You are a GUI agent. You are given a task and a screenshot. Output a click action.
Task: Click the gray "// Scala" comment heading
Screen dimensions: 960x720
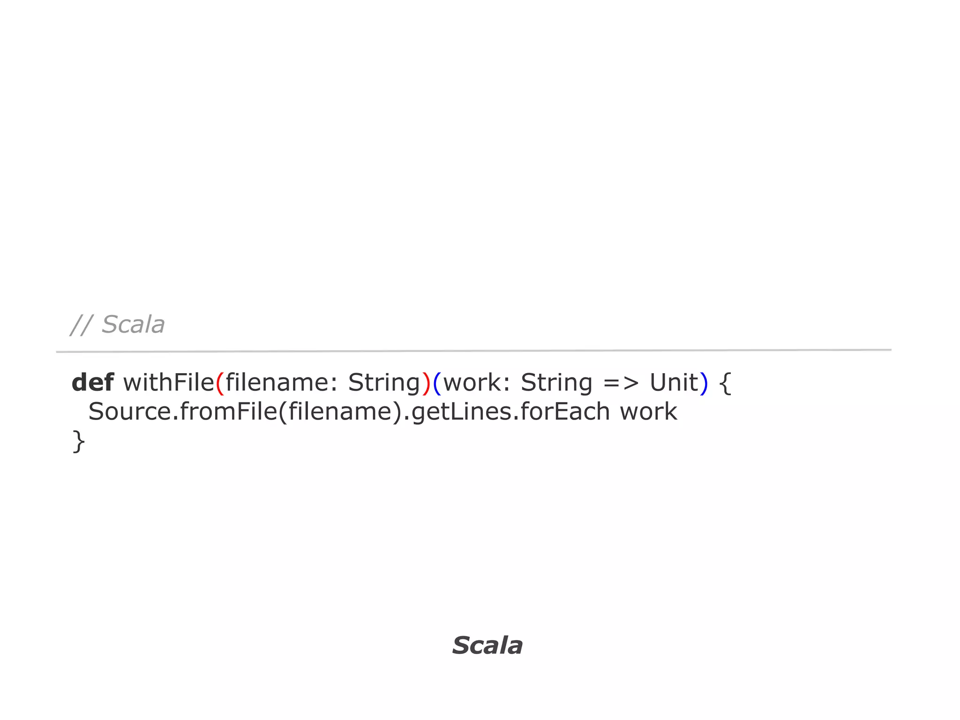point(117,324)
